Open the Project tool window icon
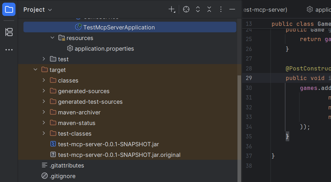This screenshot has width=331, height=182. (9, 10)
